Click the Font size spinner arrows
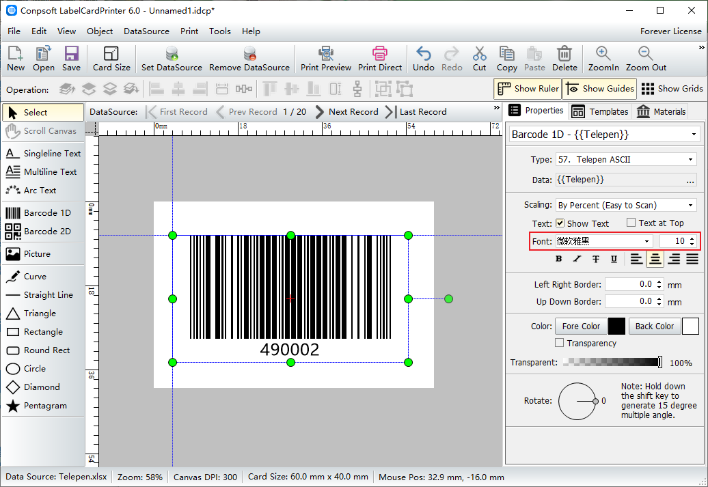The width and height of the screenshot is (708, 487). [692, 242]
